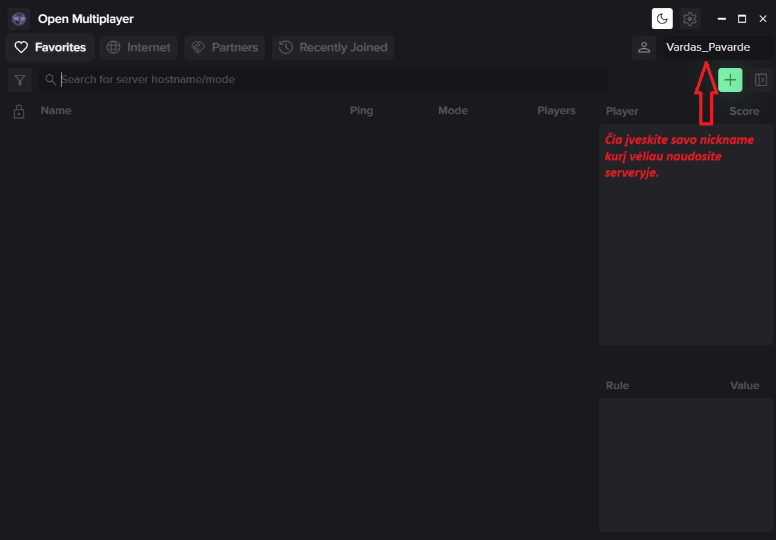Switch to the Internet tab
776x540 pixels.
point(138,48)
